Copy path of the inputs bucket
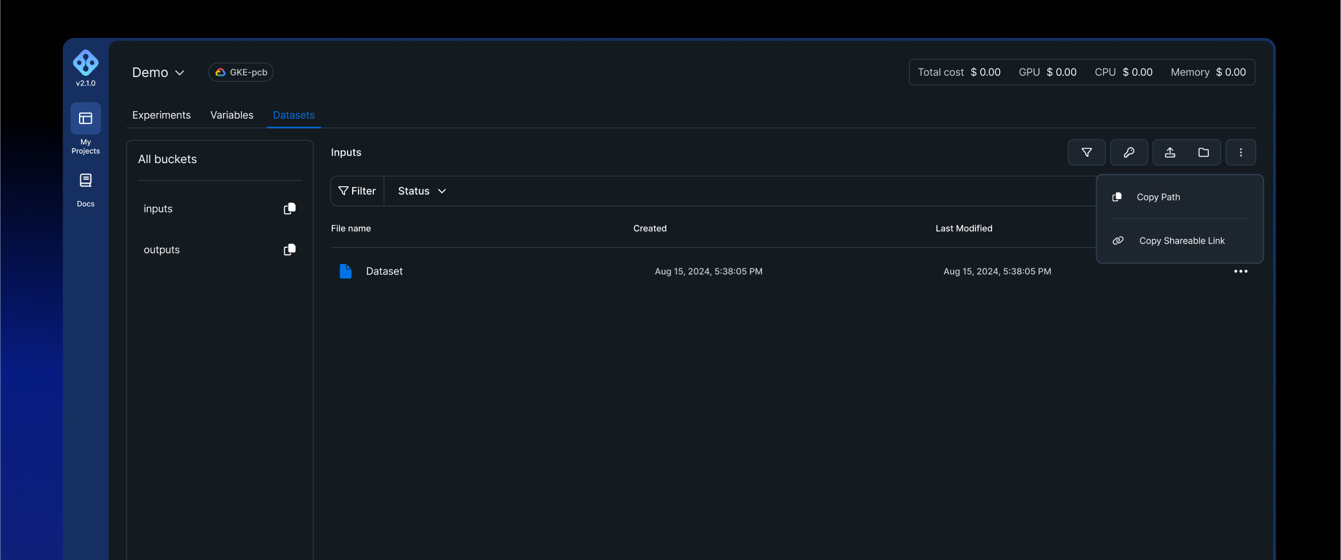1341x560 pixels. [290, 209]
